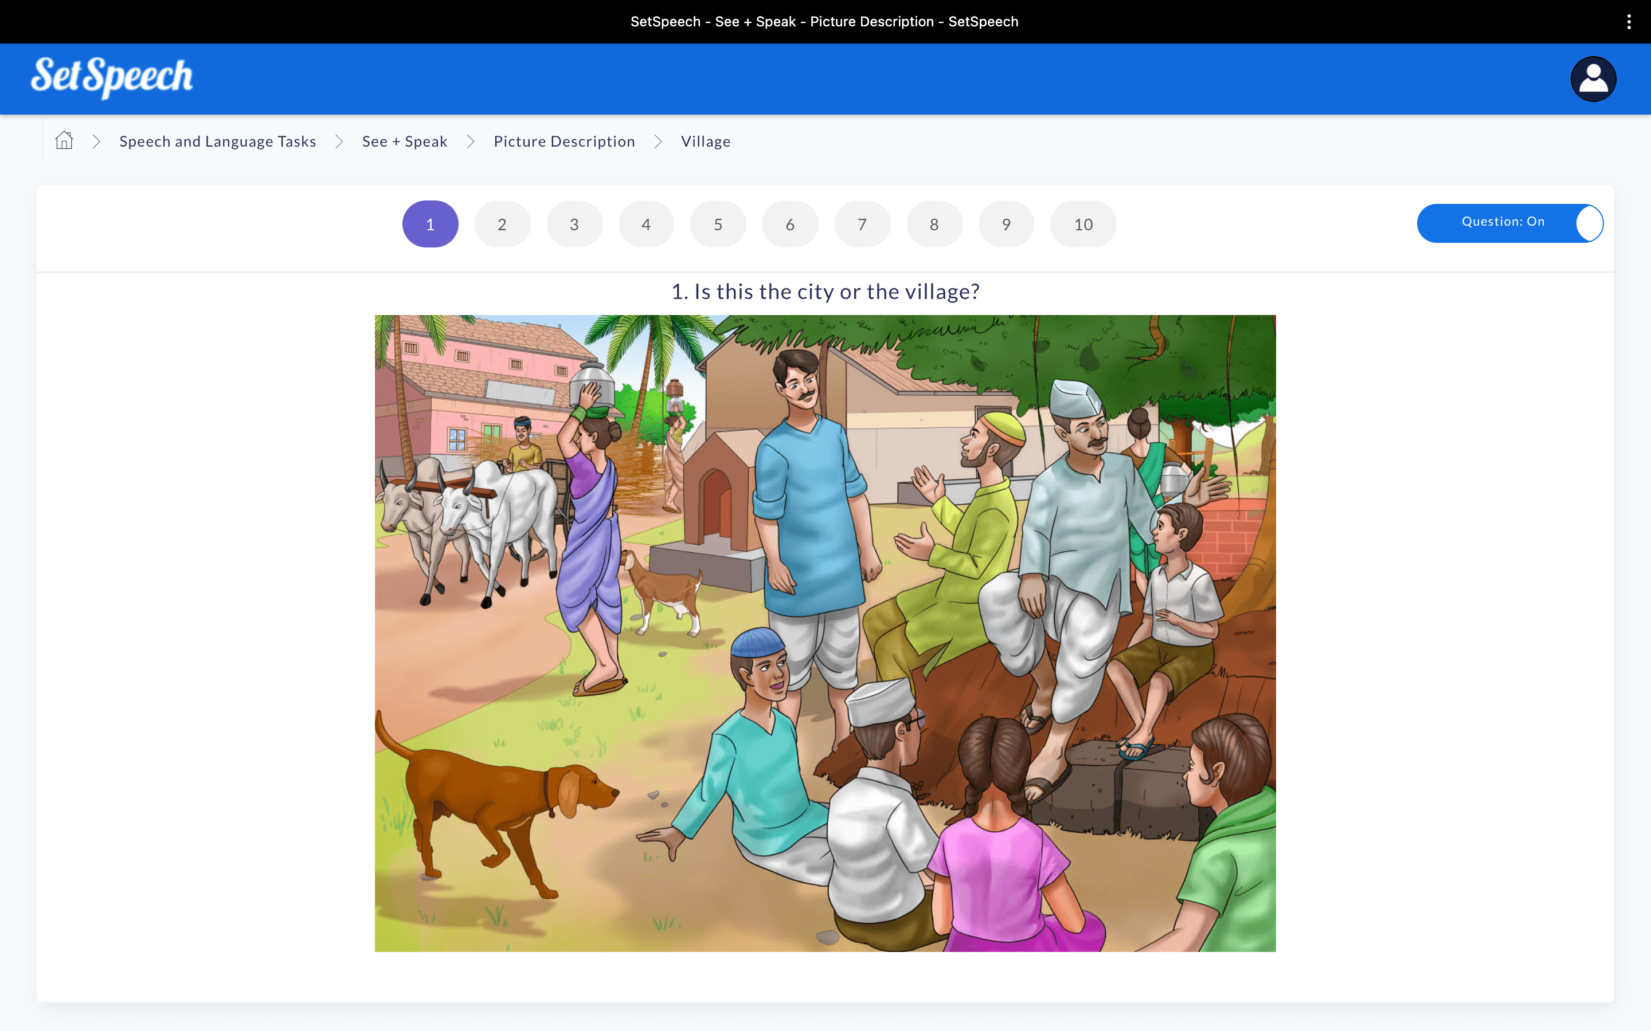Select question number 4
This screenshot has height=1031, width=1651.
pos(646,223)
